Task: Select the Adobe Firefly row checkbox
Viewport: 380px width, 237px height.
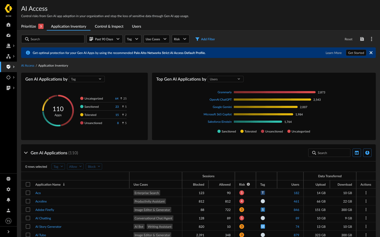Action: click(x=28, y=210)
